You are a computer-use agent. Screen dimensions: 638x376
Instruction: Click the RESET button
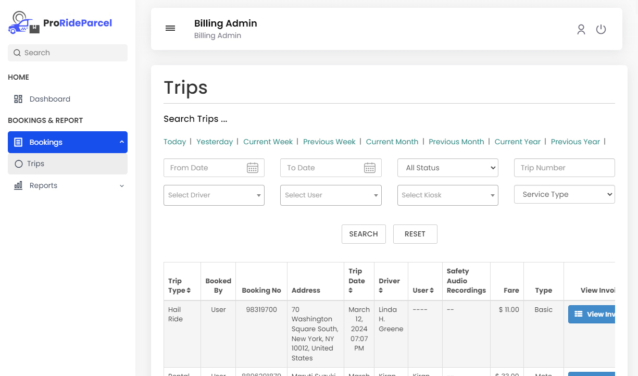(x=415, y=234)
